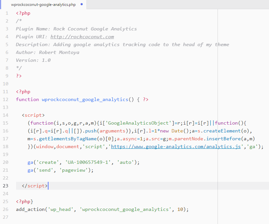Screen dimensions: 269x224
Task: Click the 'auto' string on line 20
Action: click(x=125, y=162)
